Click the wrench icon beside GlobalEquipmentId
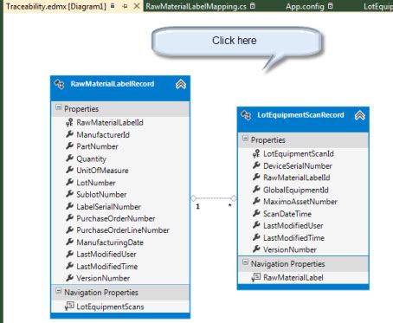393x323 pixels. (256, 190)
